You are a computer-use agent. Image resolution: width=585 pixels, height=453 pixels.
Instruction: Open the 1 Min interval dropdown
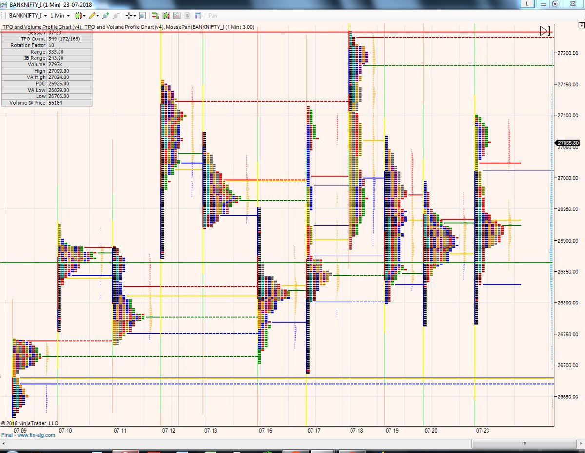click(x=60, y=16)
